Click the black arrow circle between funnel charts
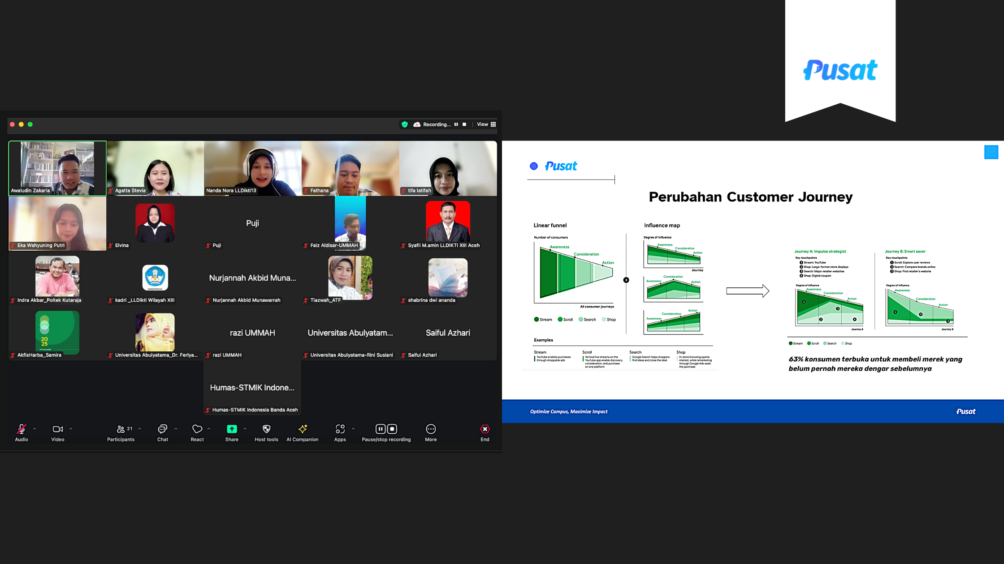 point(626,280)
